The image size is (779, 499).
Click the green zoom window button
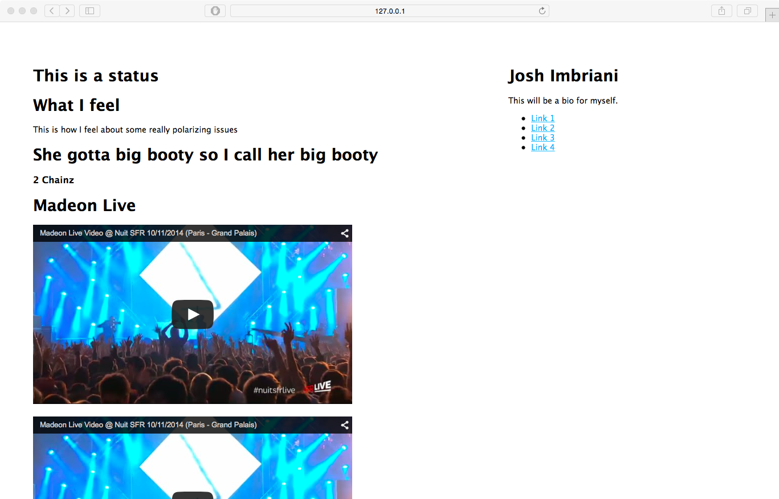[34, 11]
